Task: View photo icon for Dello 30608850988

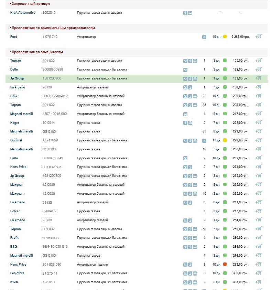Action: (x=185, y=69)
